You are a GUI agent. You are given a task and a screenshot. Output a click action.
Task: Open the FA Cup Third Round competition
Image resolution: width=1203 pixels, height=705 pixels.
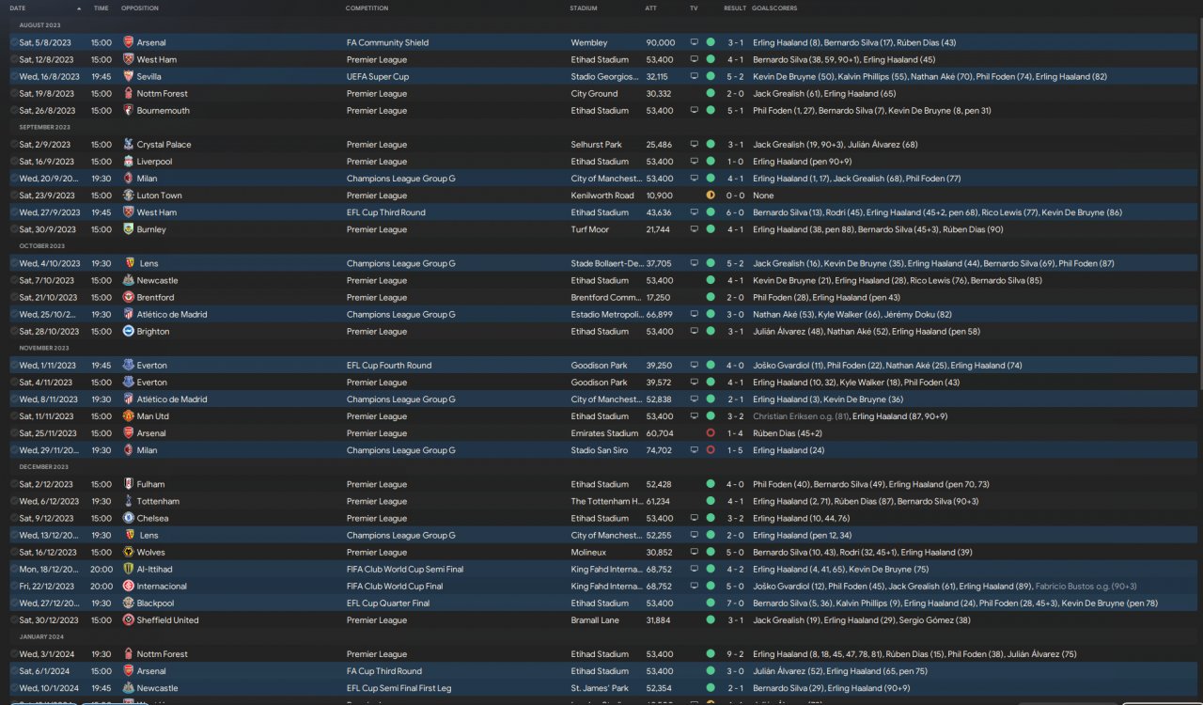(384, 671)
